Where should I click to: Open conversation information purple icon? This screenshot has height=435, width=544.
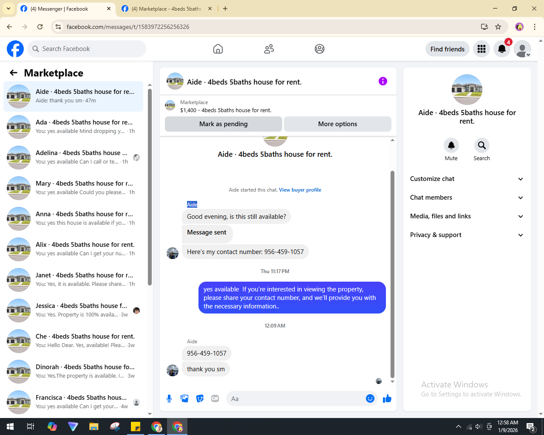click(383, 81)
